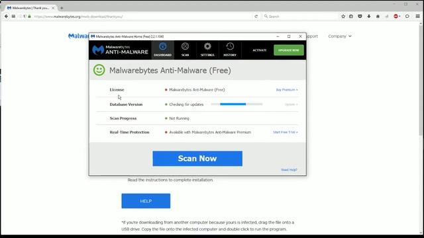This screenshot has height=238, width=424.
Task: Go to Firefox home page icon
Action: point(378,17)
